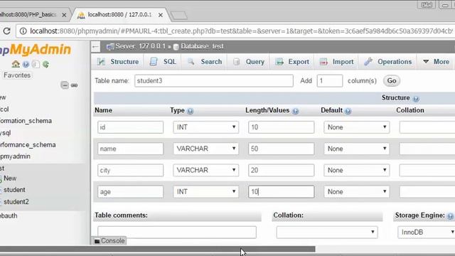Open Type dropdown for name column

coord(206,149)
